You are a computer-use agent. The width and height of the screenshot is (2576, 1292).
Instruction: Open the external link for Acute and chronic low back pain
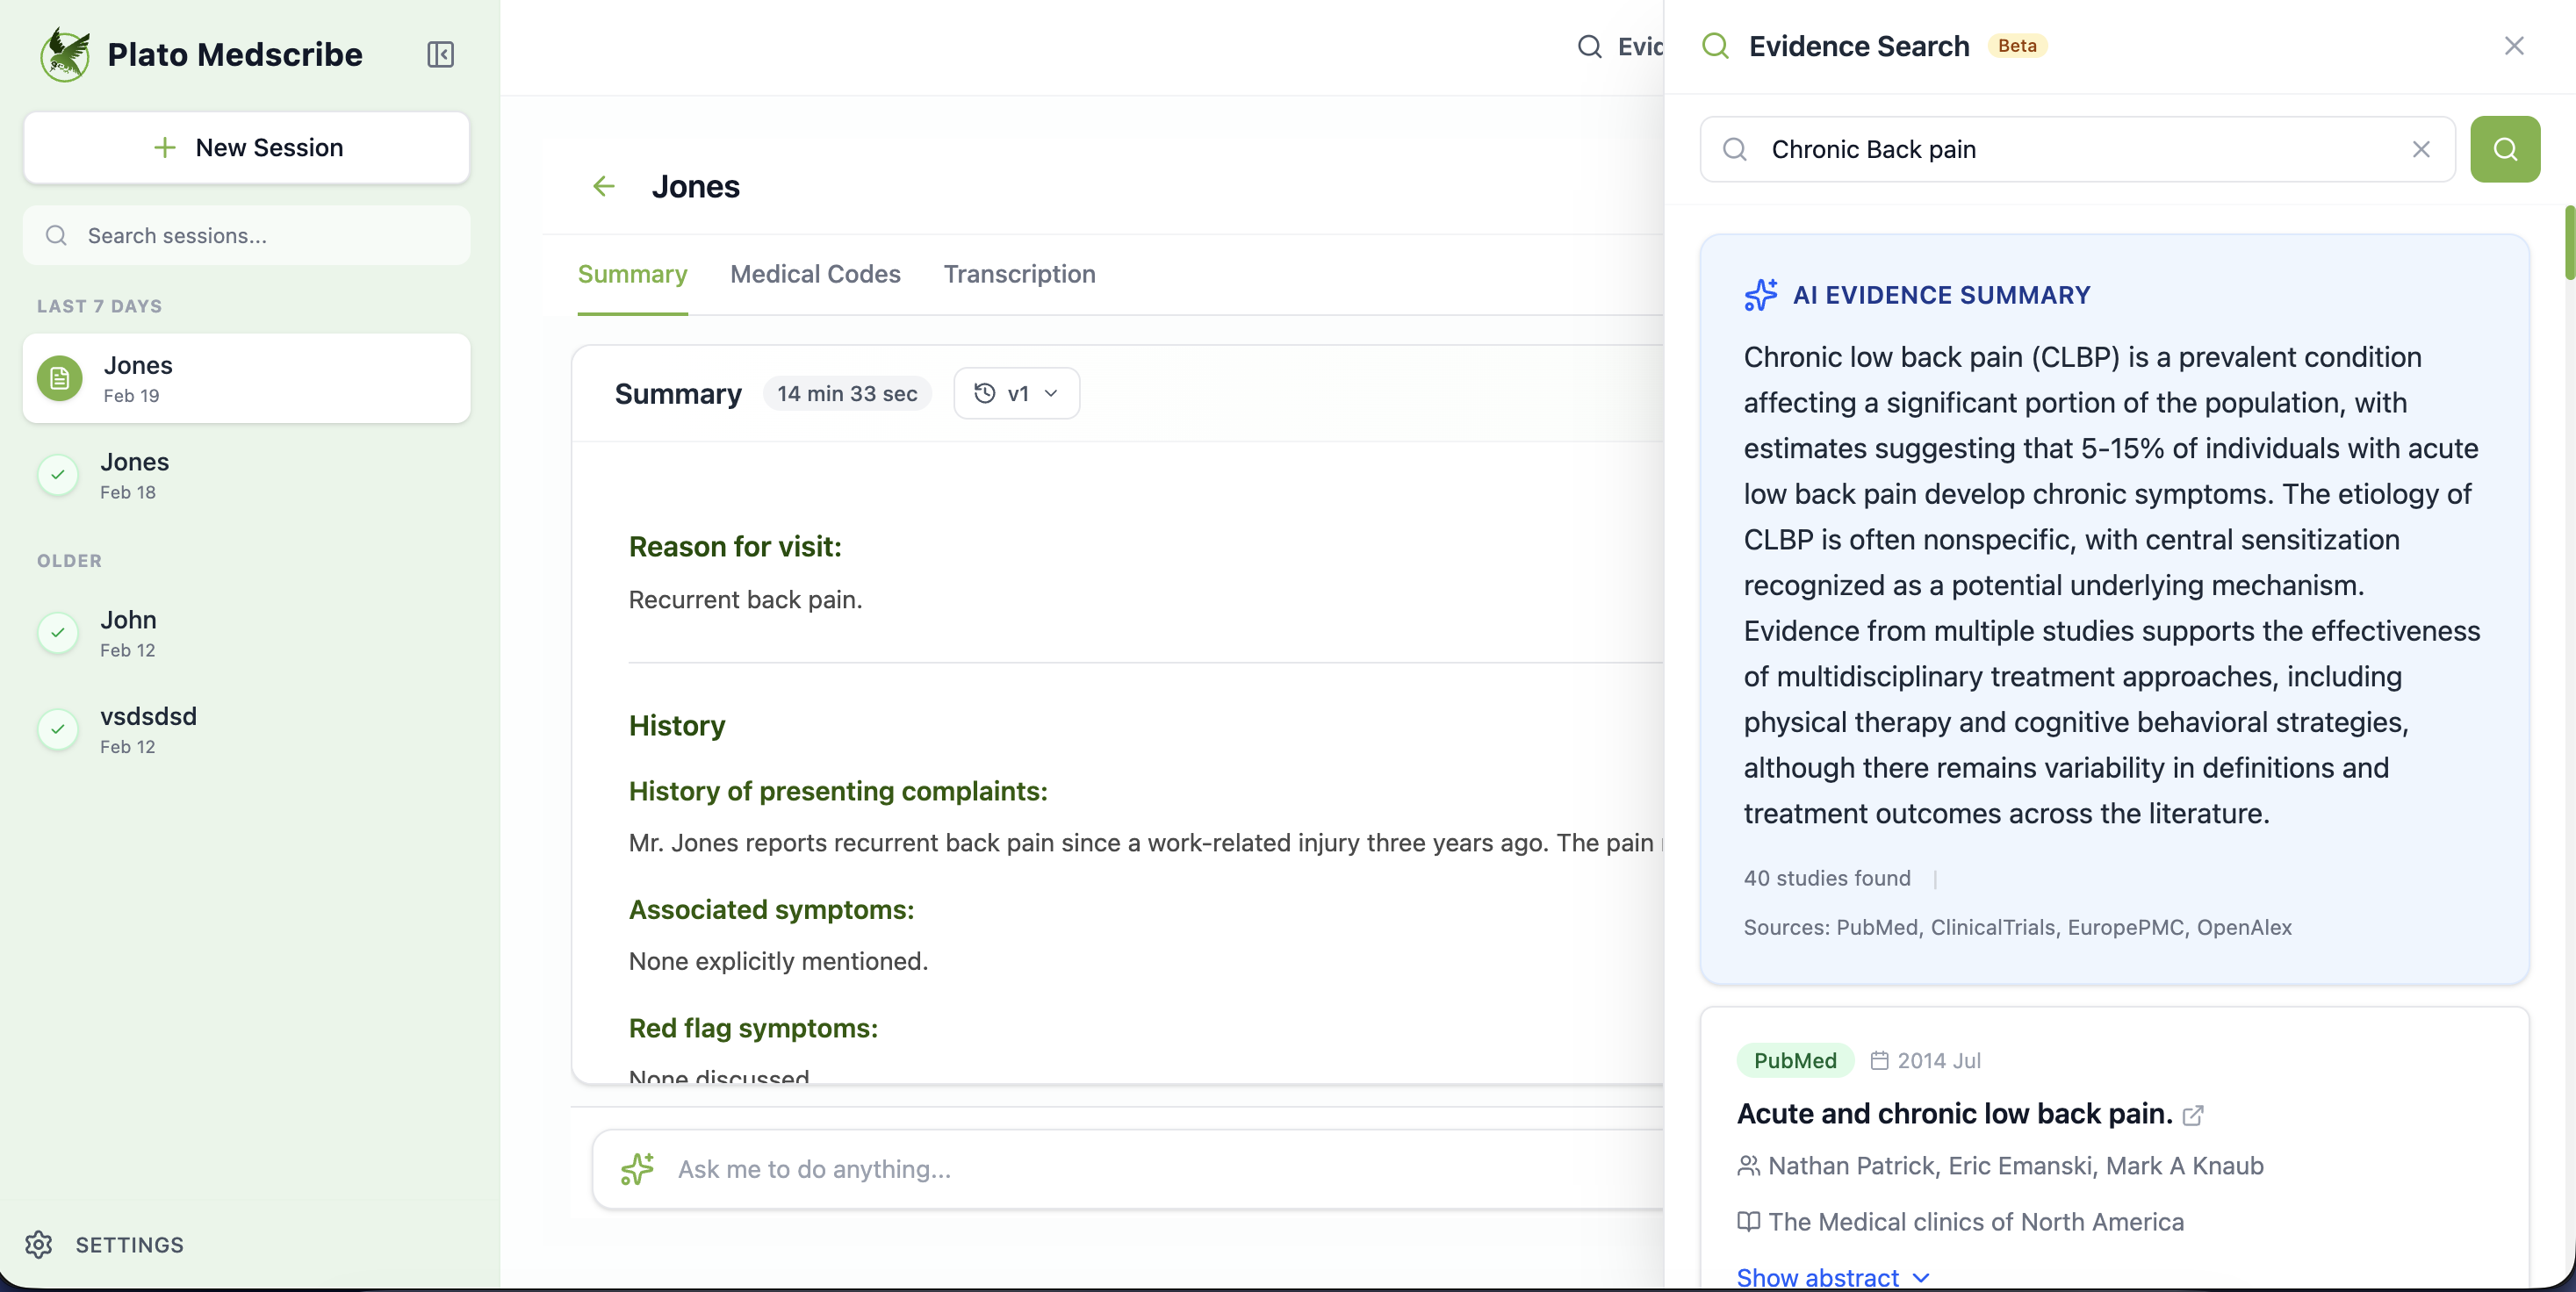point(2194,1115)
